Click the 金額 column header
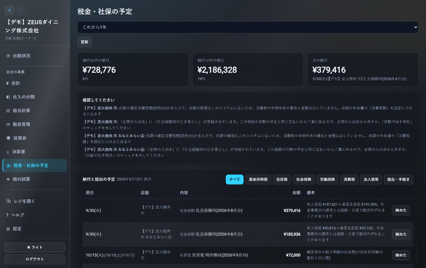The height and width of the screenshot is (268, 426). [296, 193]
